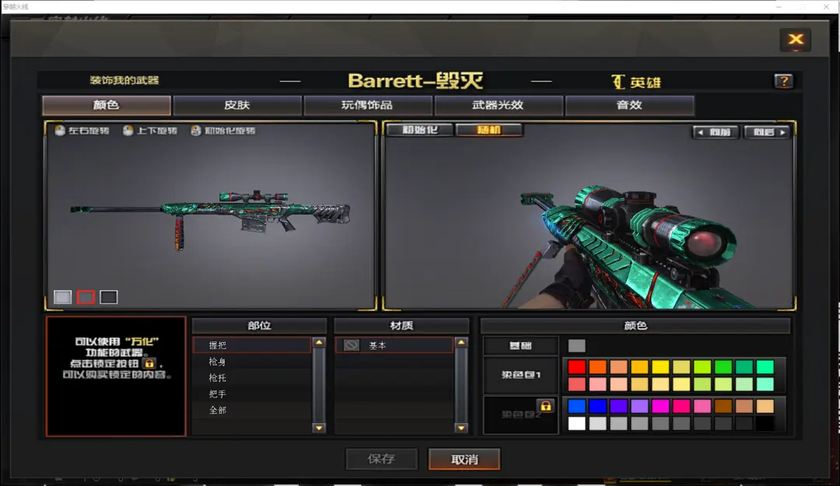Pick the pure yellow swatch in 染色包1
Image resolution: width=840 pixels, height=486 pixels.
pos(660,367)
